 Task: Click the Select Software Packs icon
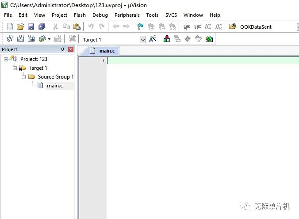click(x=199, y=39)
